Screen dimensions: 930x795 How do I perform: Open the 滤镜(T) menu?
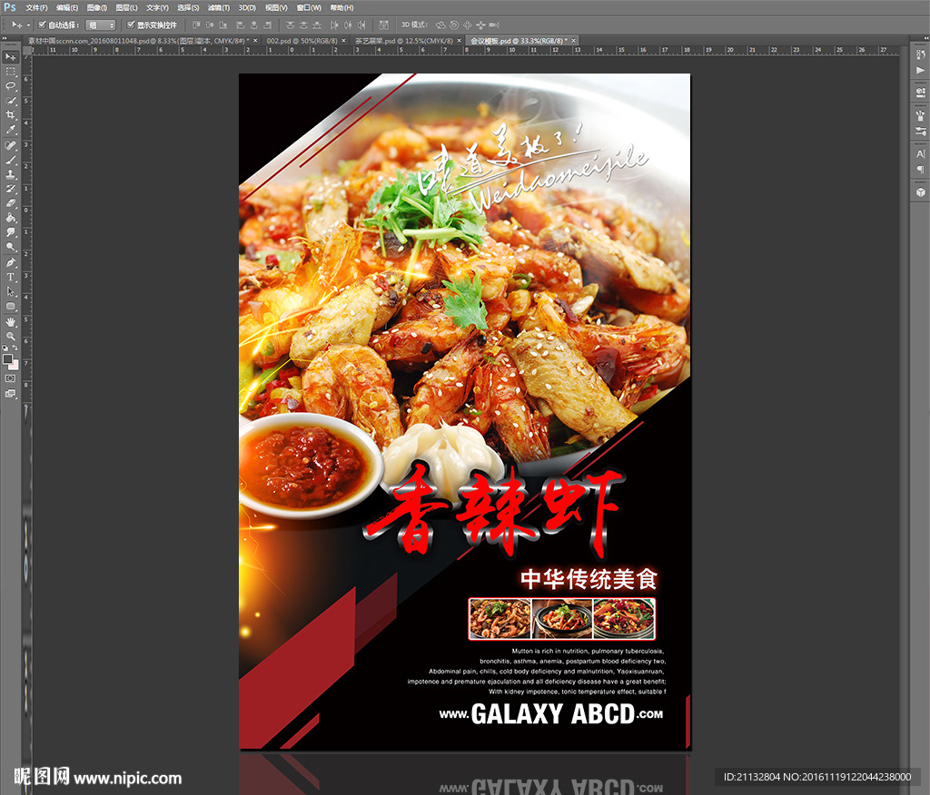tap(218, 7)
